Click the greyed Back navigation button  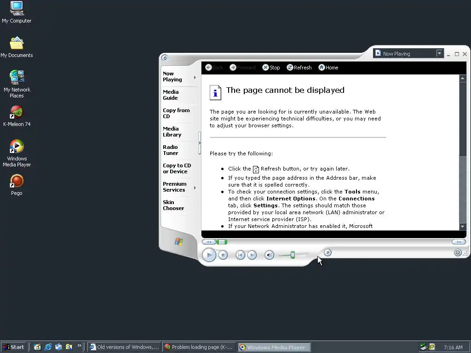coord(214,68)
